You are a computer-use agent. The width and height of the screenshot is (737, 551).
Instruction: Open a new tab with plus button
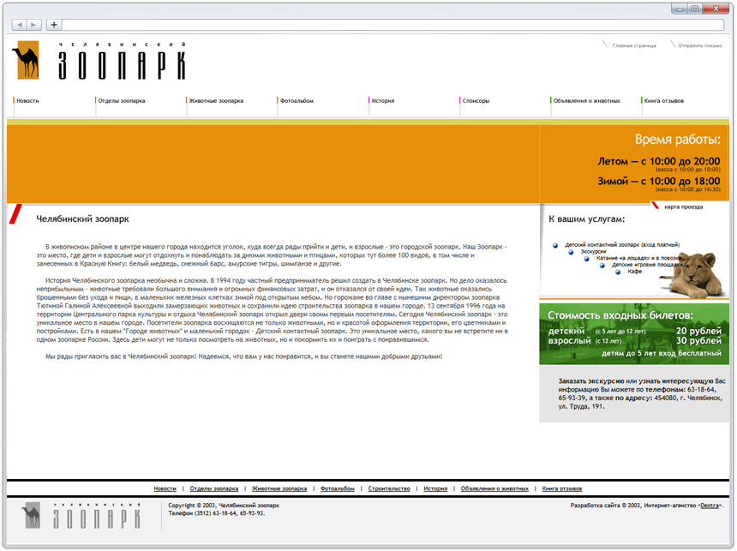tap(54, 25)
